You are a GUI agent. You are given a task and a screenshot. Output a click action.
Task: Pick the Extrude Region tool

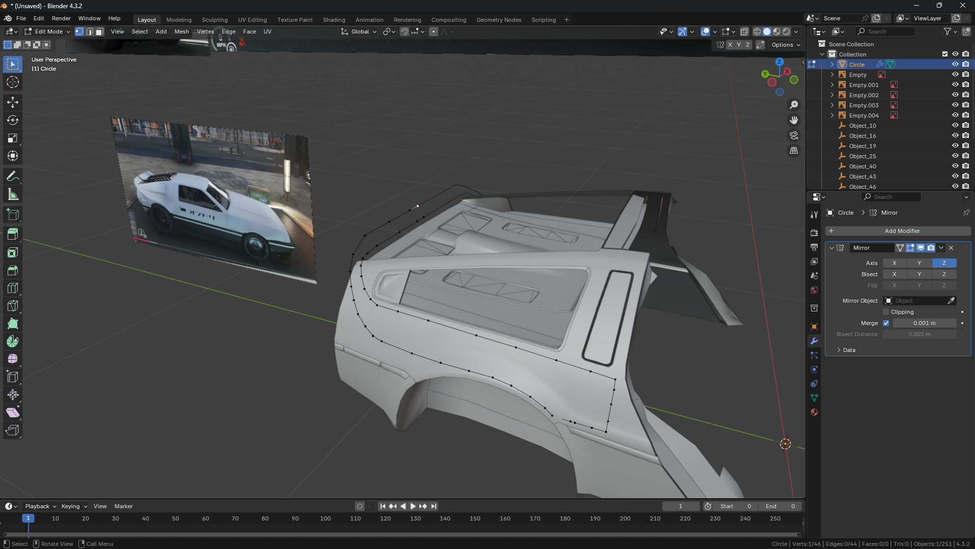coord(13,234)
